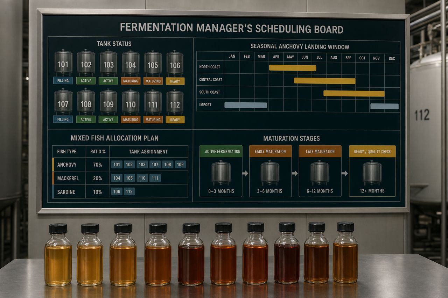Select tank 108 icon
The image size is (448, 298).
click(x=86, y=102)
